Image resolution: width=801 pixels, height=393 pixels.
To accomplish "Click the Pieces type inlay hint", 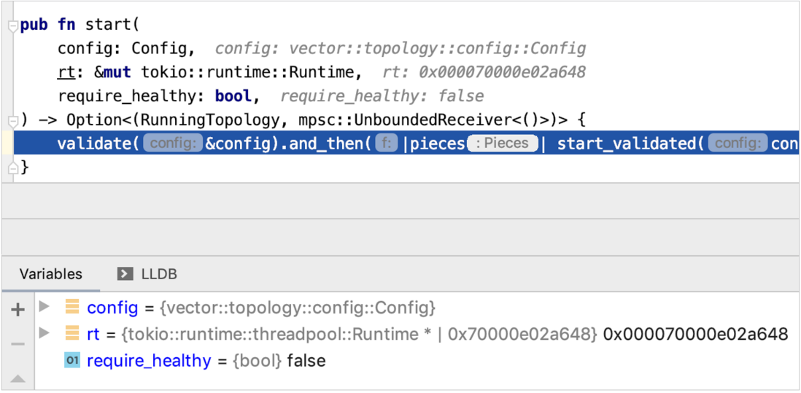I will 503,144.
